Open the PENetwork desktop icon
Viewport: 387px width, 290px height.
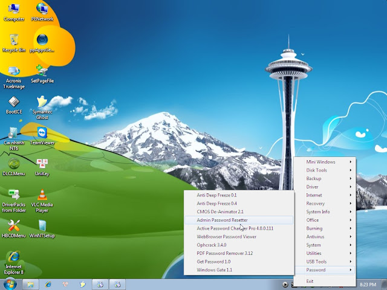coord(42,12)
